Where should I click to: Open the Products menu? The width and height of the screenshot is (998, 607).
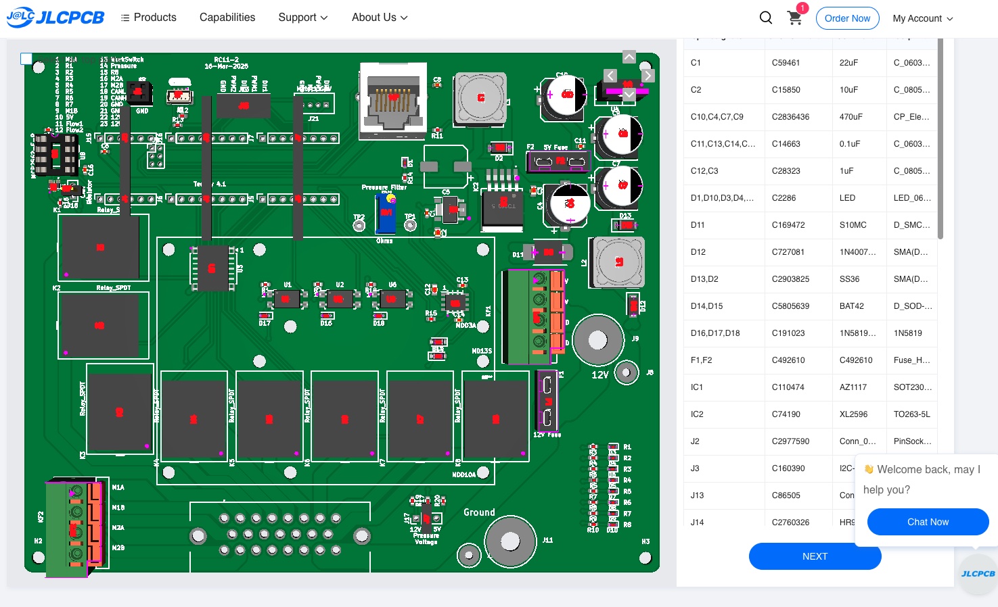click(148, 18)
